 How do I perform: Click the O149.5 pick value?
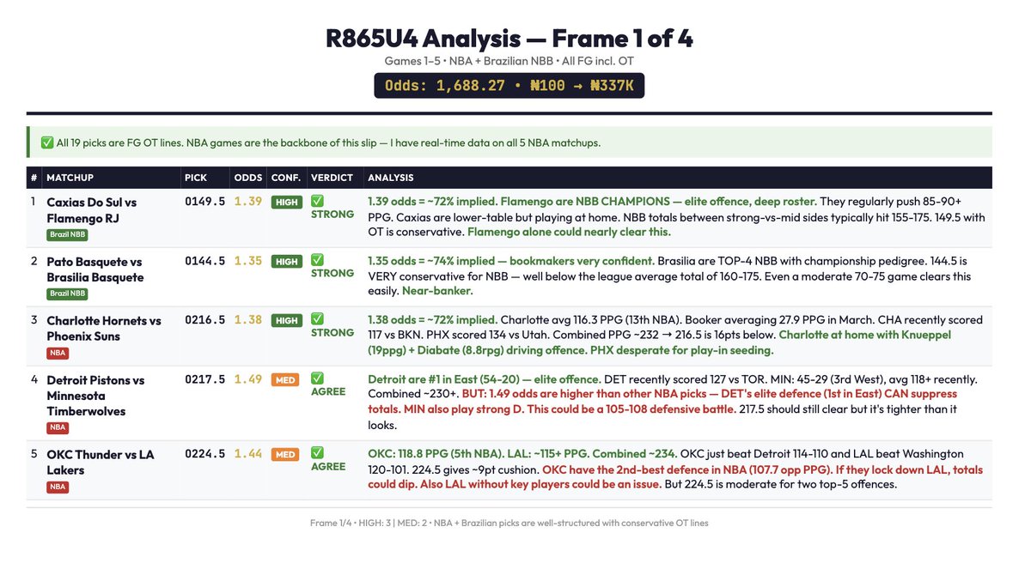click(204, 202)
